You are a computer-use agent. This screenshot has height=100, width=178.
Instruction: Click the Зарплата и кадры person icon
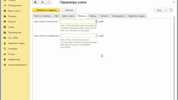pos(5,43)
